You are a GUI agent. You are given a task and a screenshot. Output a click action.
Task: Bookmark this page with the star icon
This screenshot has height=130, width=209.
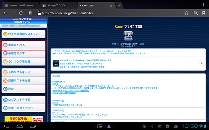[x=186, y=13]
